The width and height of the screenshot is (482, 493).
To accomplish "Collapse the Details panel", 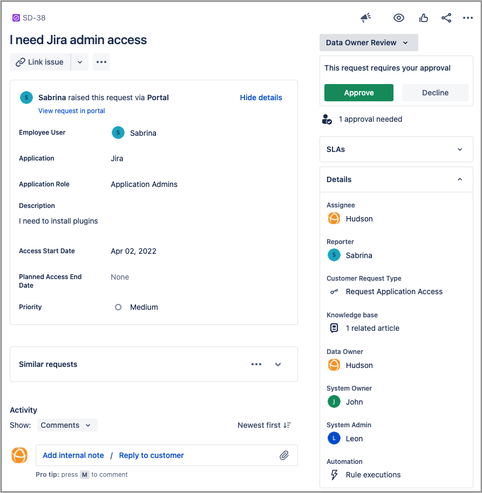I will [460, 179].
